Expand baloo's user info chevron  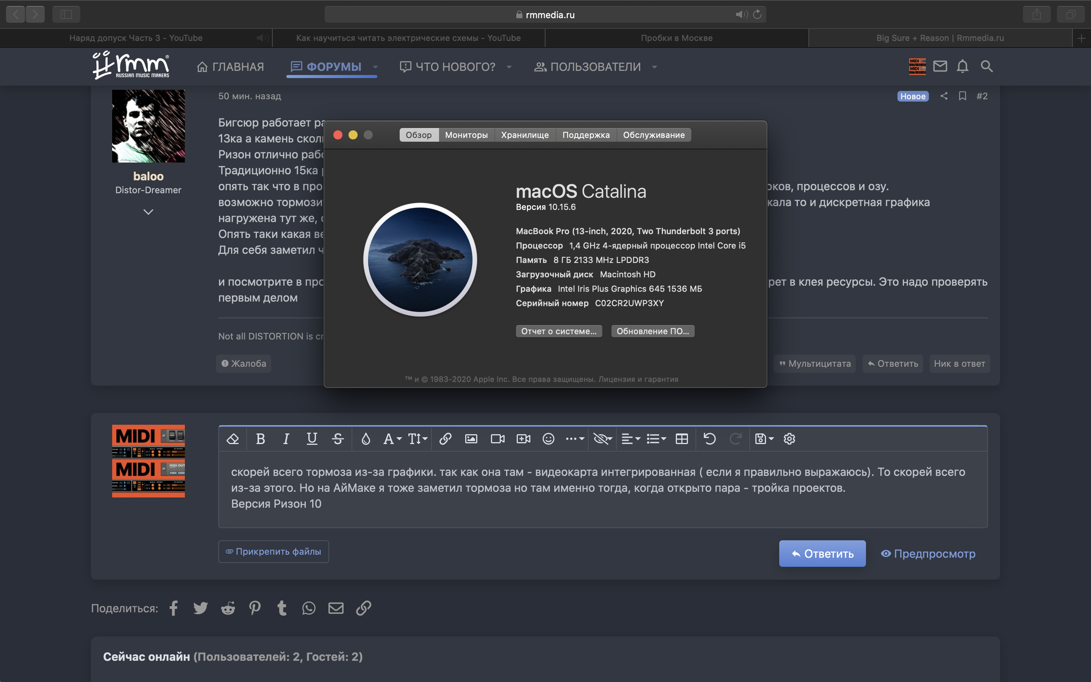[148, 211]
